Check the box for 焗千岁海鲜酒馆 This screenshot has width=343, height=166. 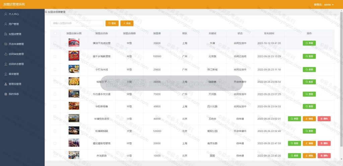[x=55, y=56]
